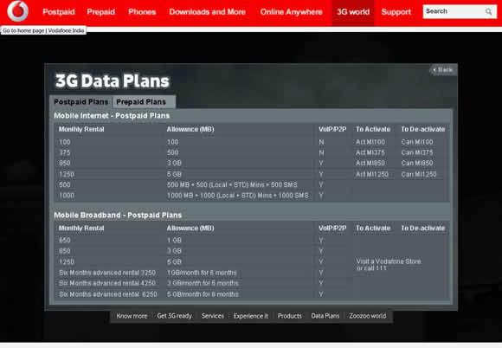The image size is (502, 348).
Task: Select the 'Can MI1250' deactivation code
Action: click(419, 175)
